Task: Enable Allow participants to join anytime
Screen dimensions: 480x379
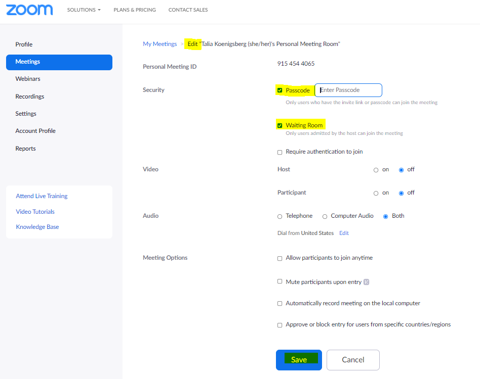Action: pyautogui.click(x=280, y=258)
